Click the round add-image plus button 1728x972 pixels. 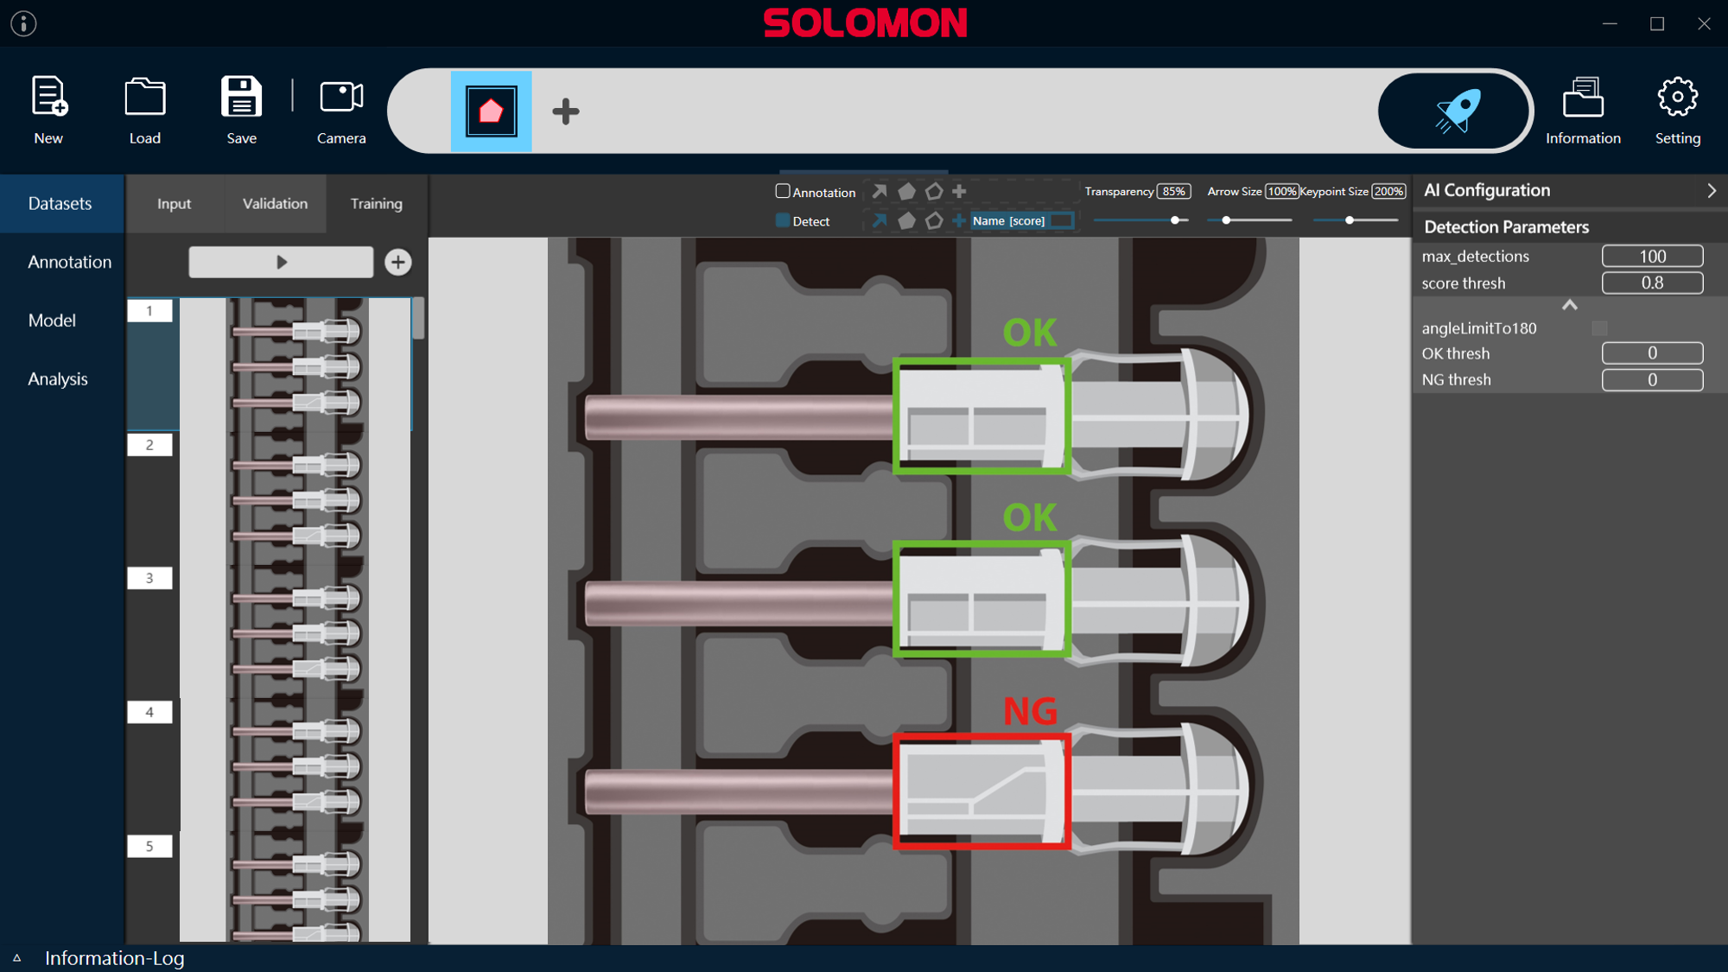(397, 262)
